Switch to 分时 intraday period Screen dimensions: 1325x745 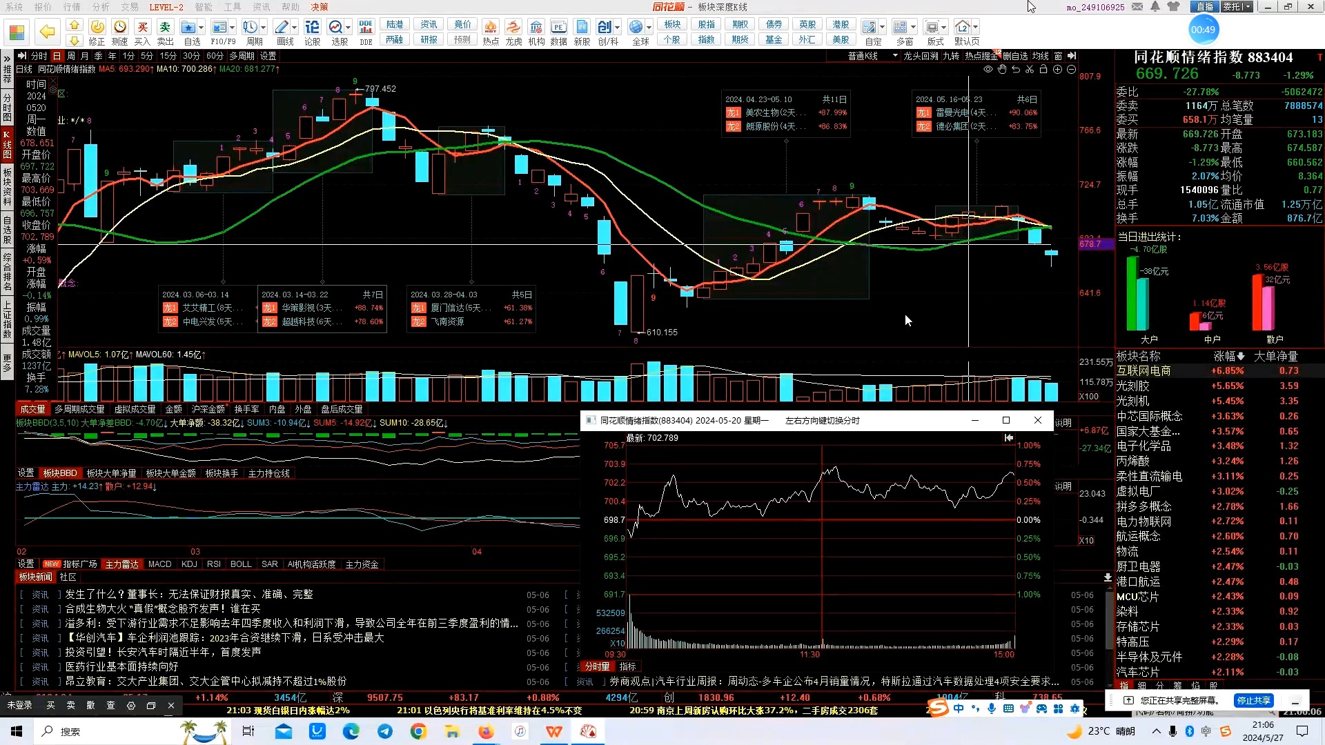(39, 56)
